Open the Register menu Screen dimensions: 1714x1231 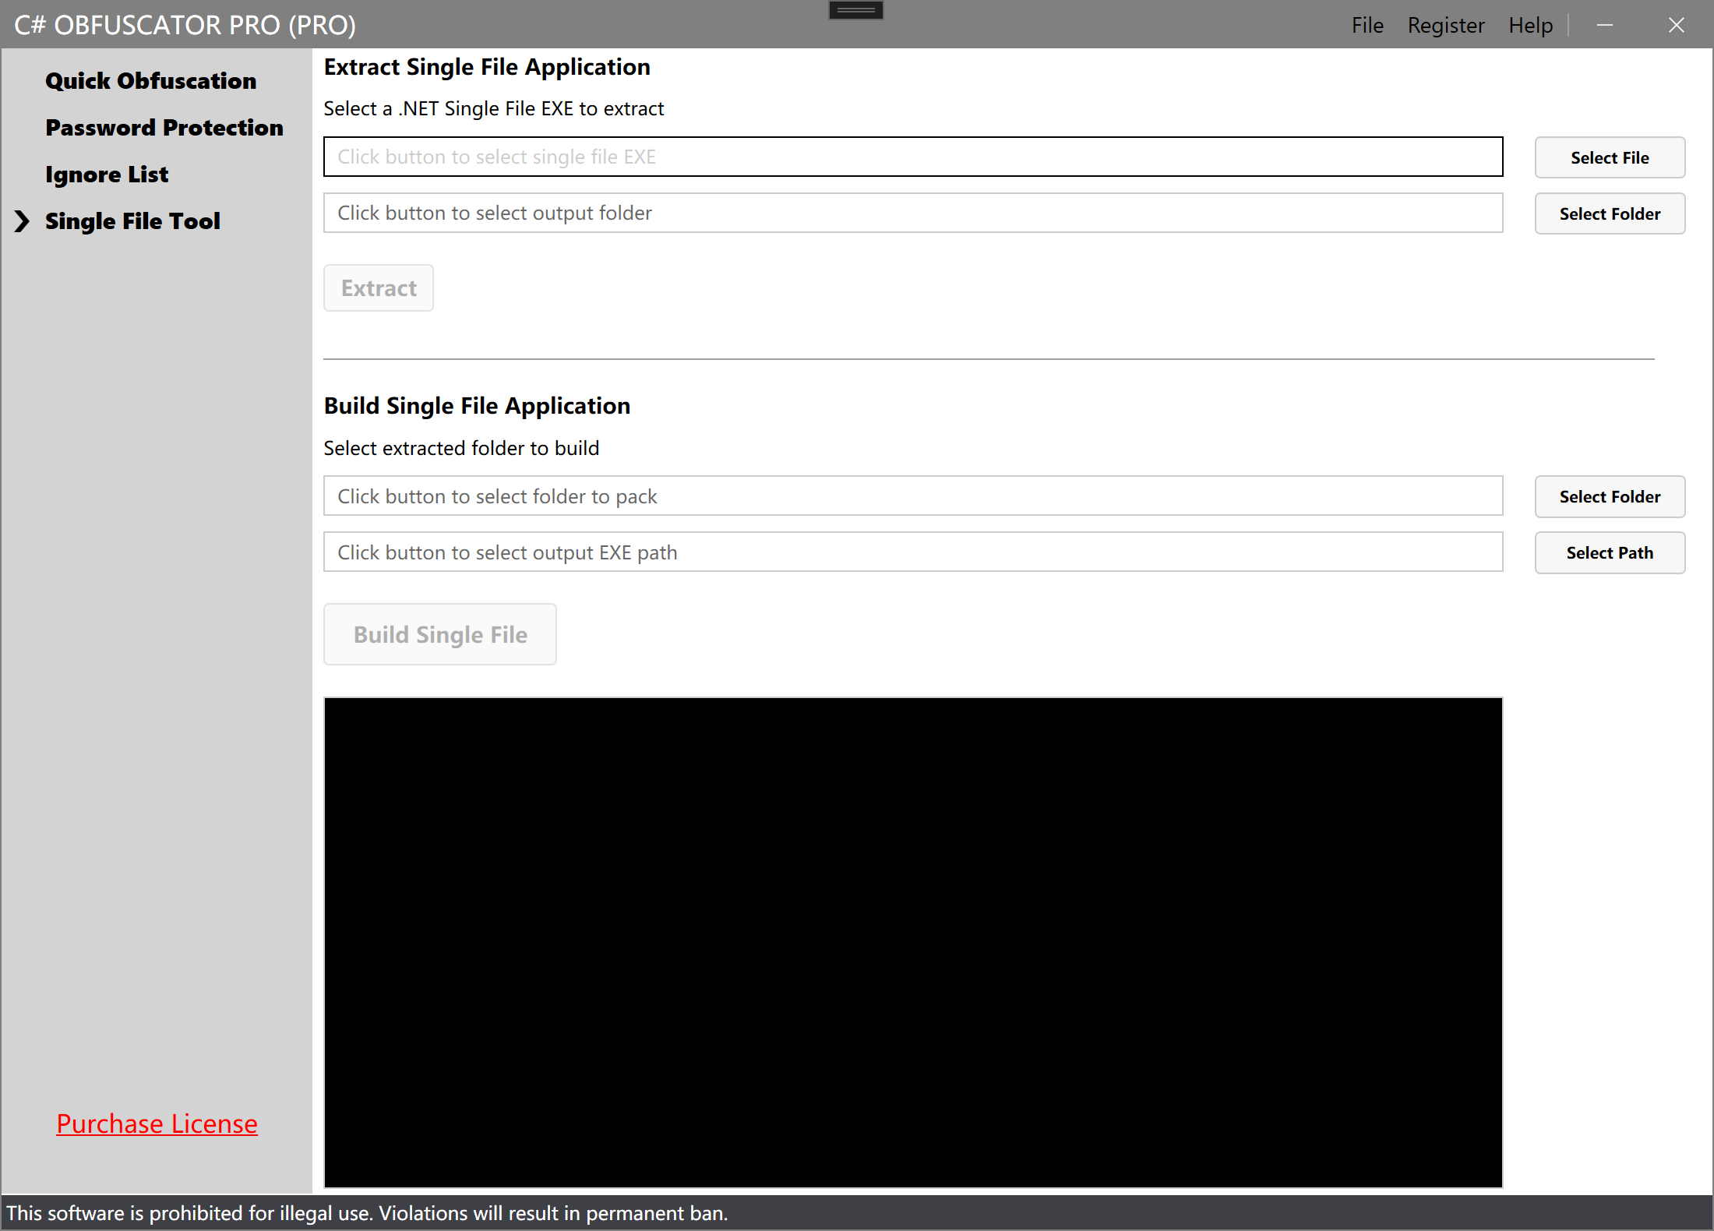point(1446,24)
